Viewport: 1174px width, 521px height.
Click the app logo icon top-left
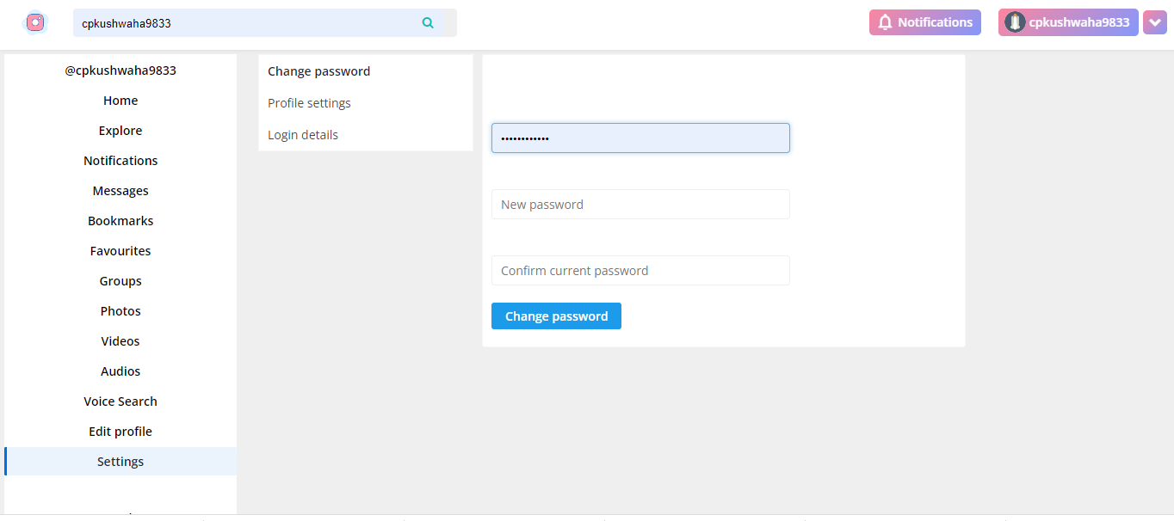point(34,21)
